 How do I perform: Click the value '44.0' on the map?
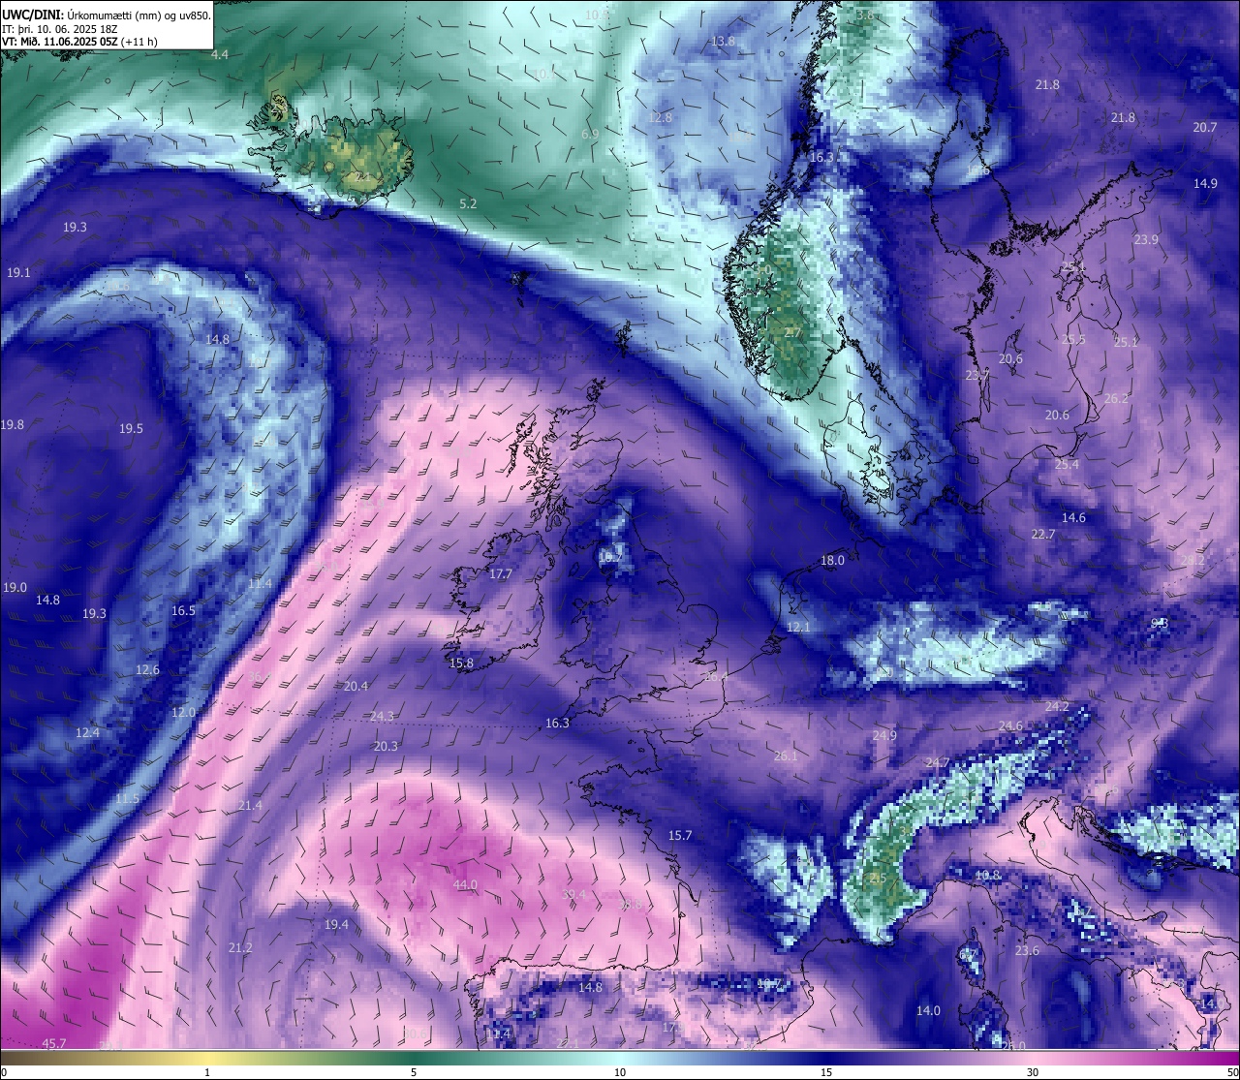(465, 885)
